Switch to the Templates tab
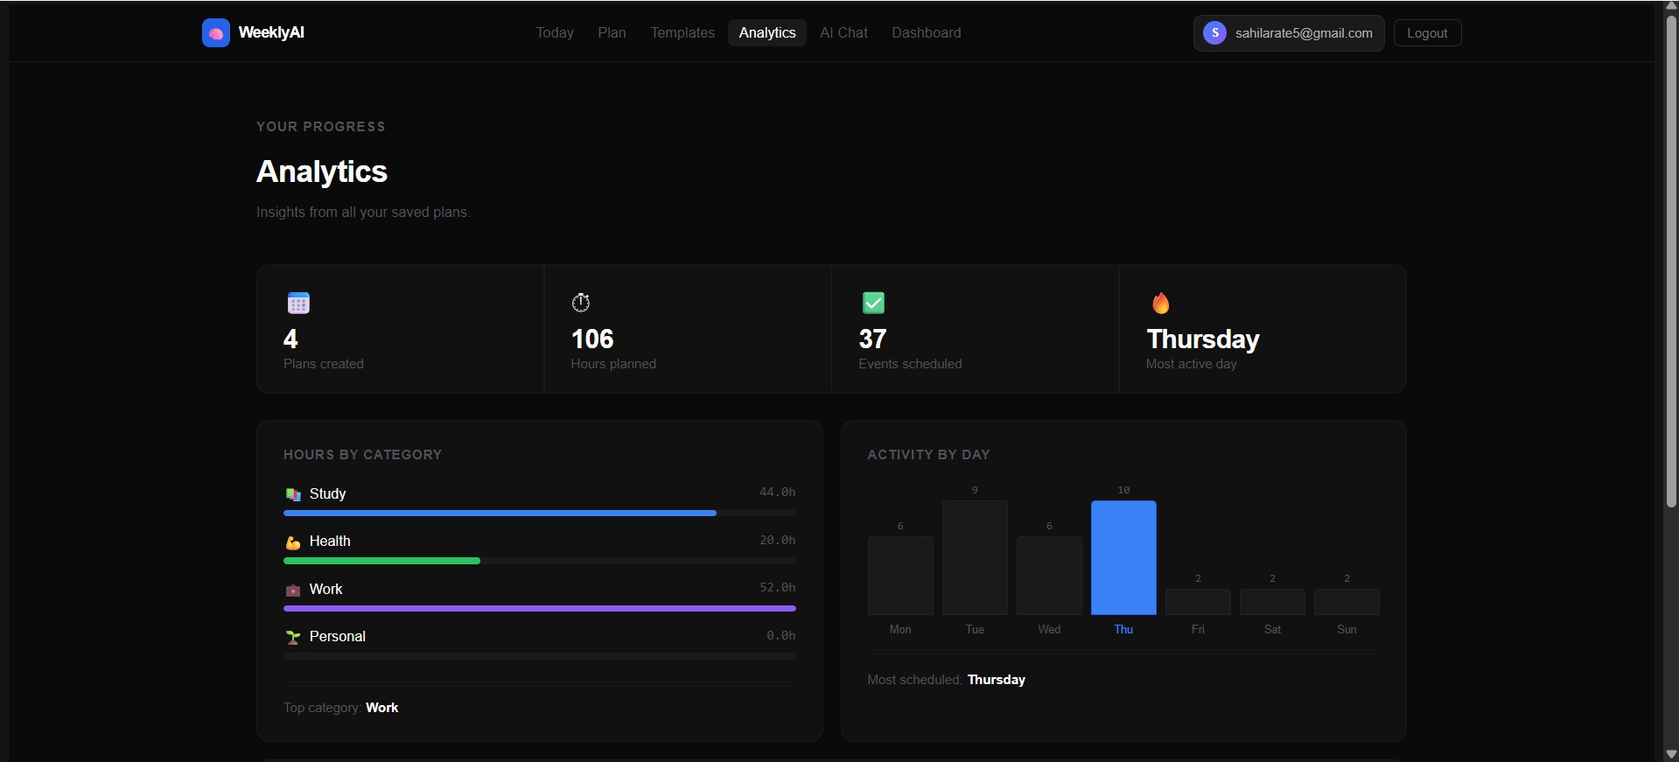 point(682,33)
